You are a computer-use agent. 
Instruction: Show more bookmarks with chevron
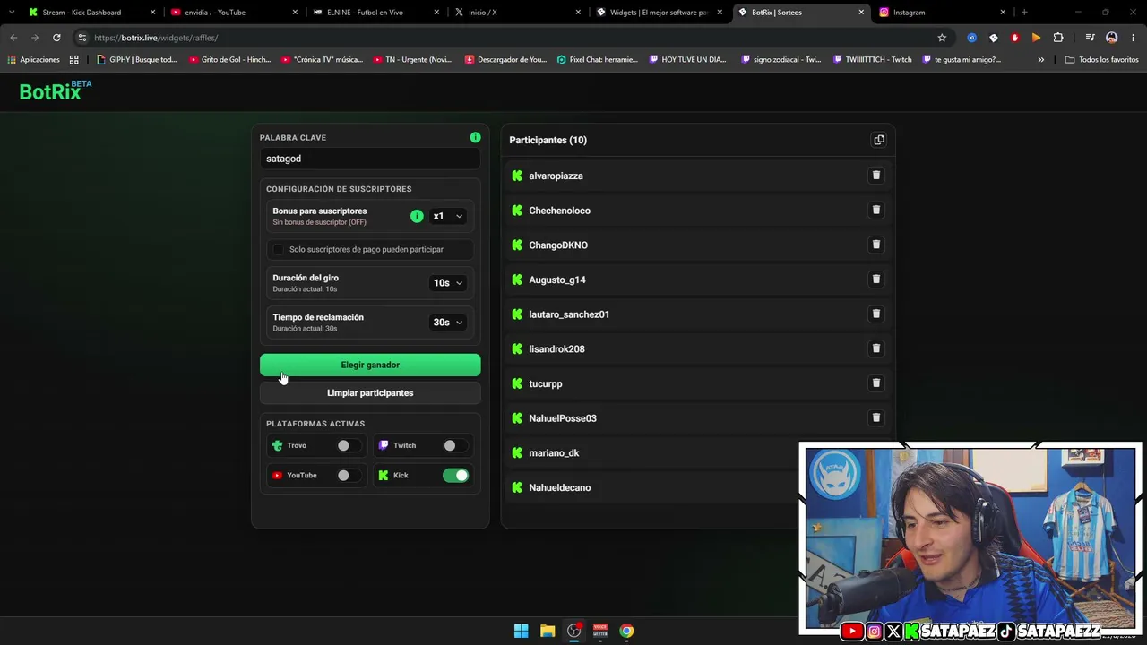point(1040,60)
